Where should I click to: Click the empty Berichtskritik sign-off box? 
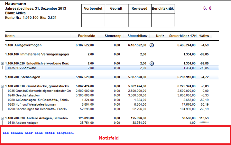coord(163,20)
